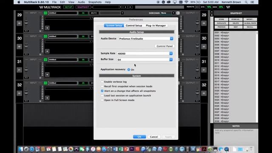Viewport: 272px width, 153px height.
Task: Click the green power icon on rack 31
Action: click(45, 59)
